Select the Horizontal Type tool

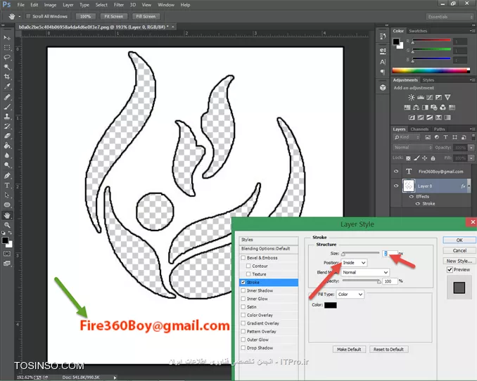click(x=7, y=185)
